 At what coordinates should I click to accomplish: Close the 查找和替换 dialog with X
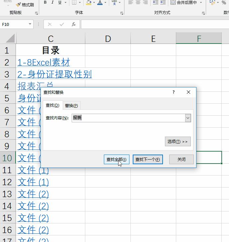click(x=188, y=92)
